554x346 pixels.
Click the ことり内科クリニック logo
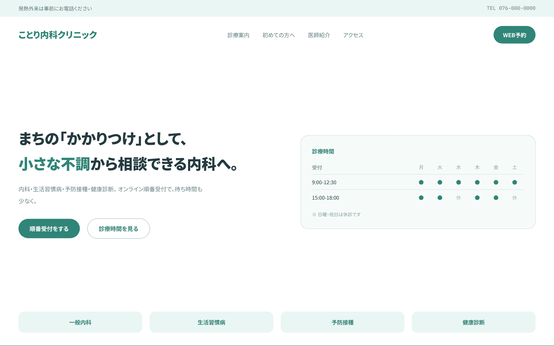[x=58, y=35]
